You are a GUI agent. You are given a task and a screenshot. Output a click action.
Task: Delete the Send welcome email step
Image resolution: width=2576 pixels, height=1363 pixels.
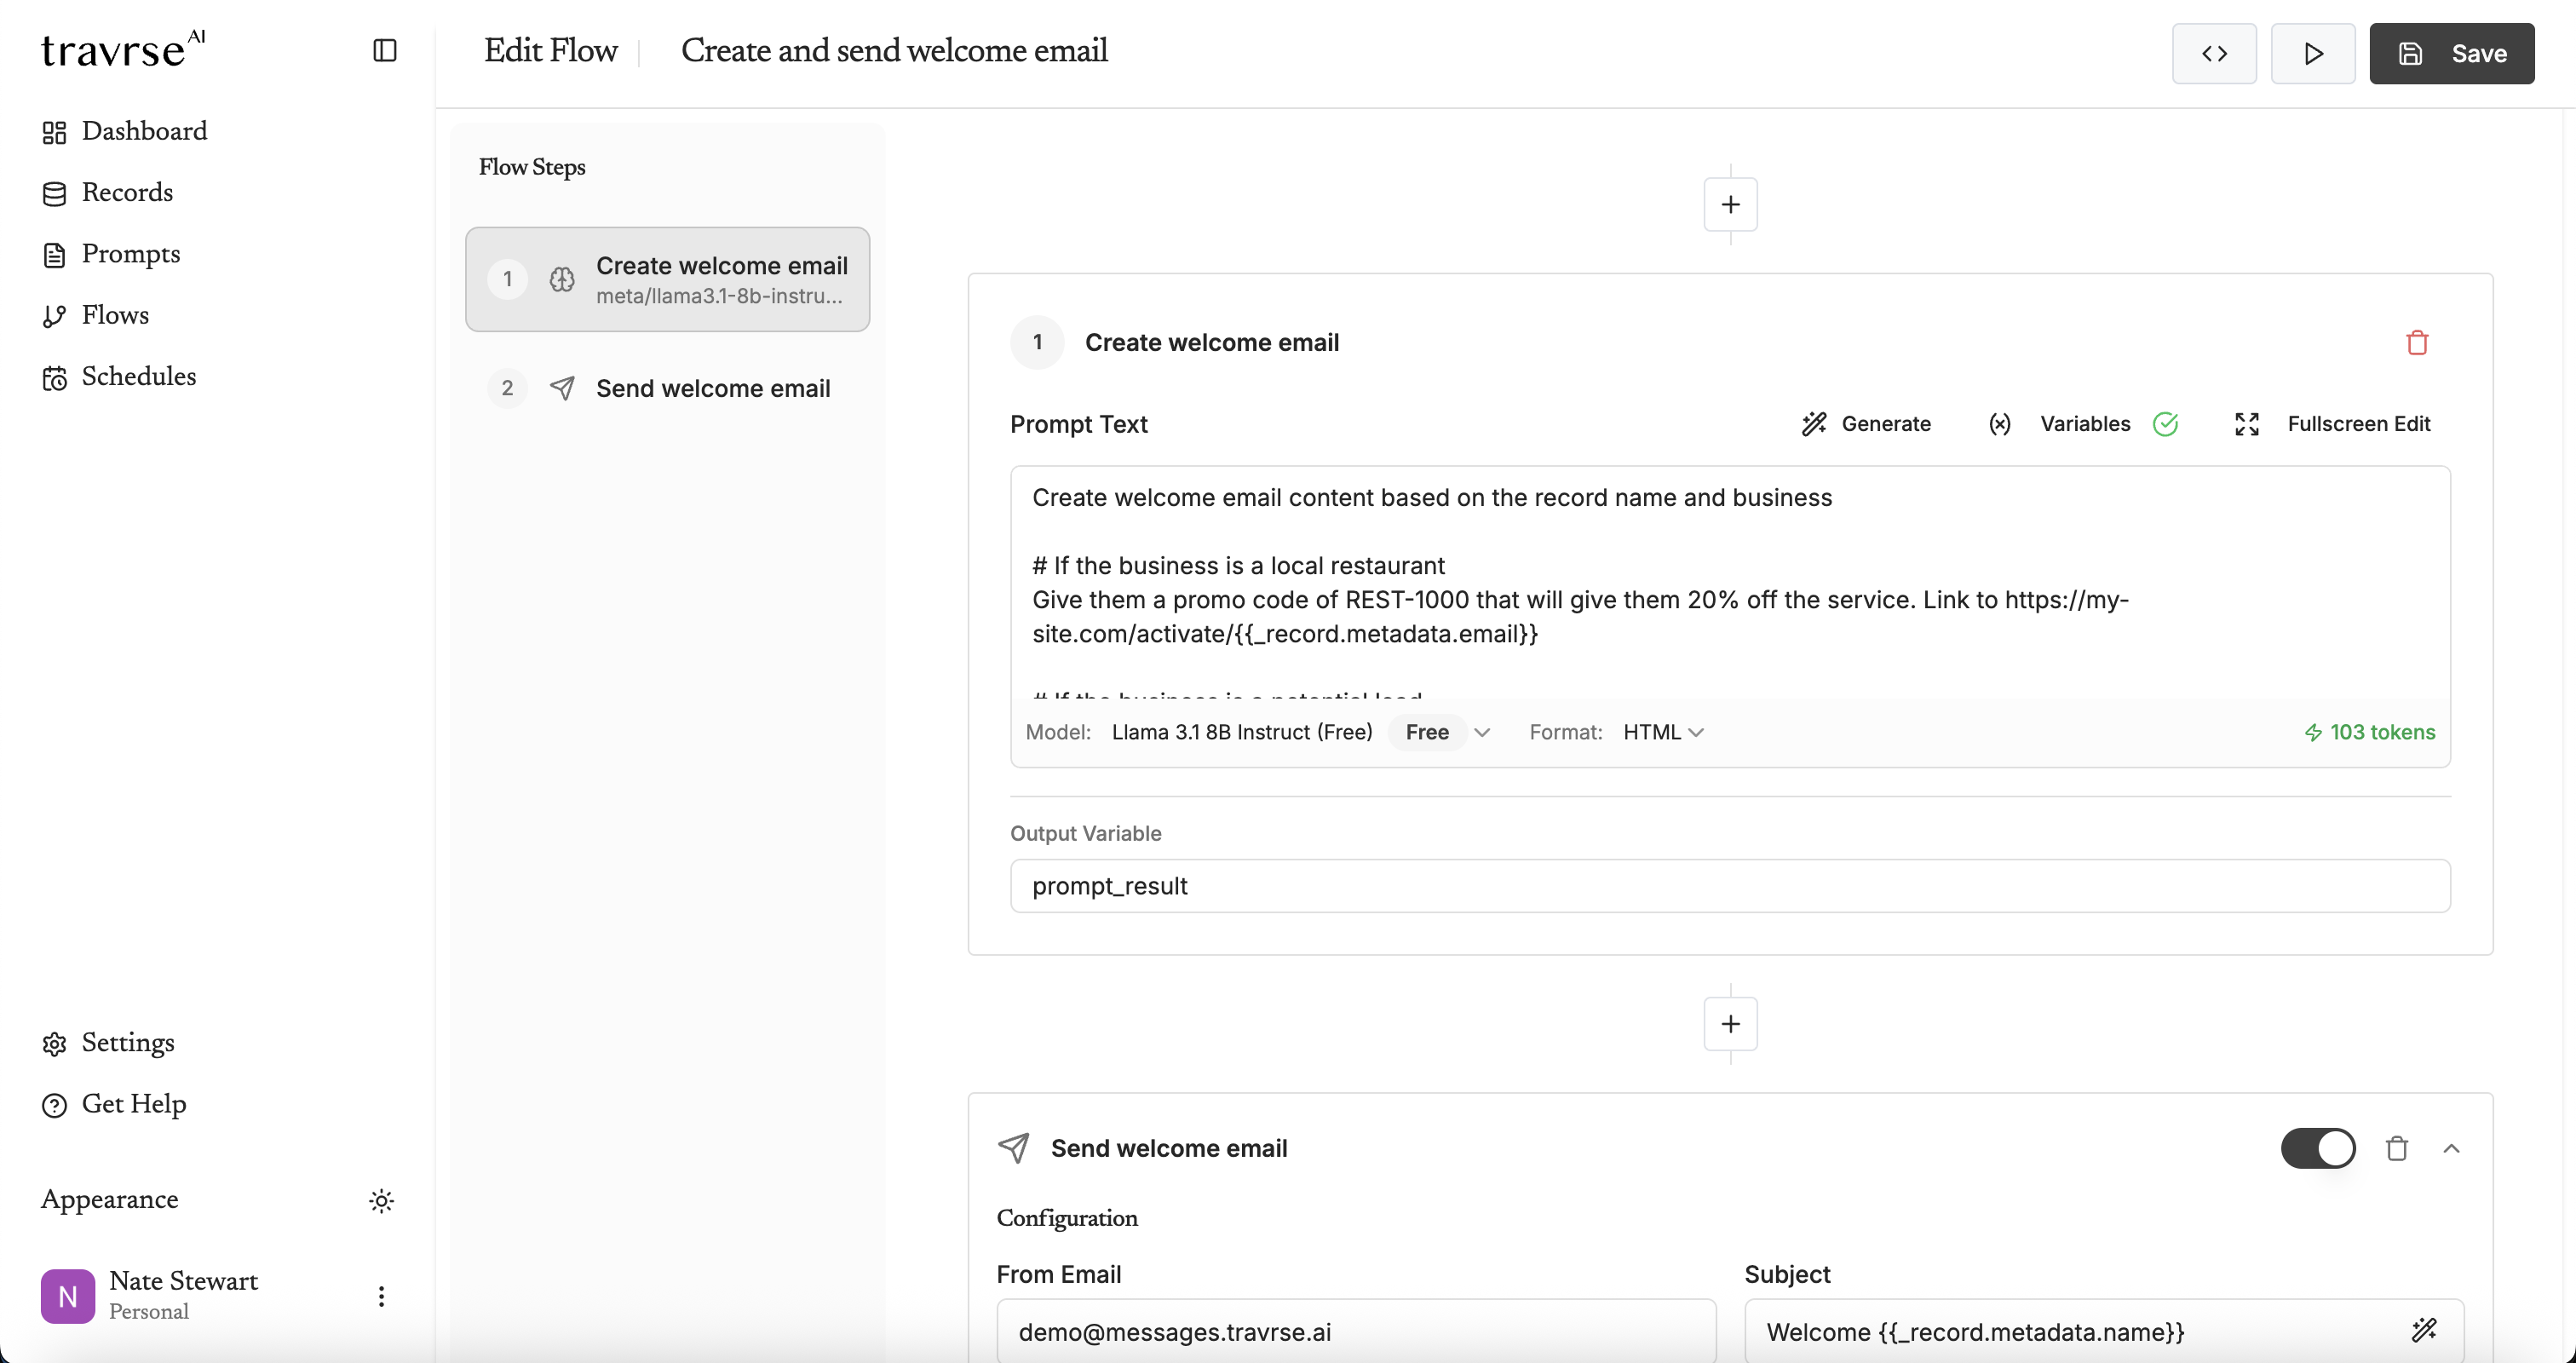pyautogui.click(x=2396, y=1148)
